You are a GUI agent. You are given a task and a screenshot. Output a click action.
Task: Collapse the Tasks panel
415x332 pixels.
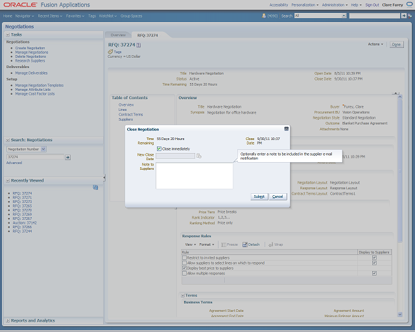tap(8, 34)
